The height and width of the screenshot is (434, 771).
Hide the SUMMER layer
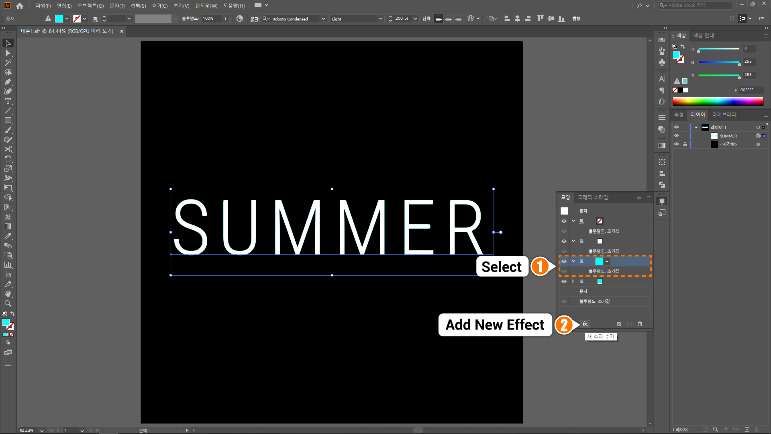click(x=676, y=136)
